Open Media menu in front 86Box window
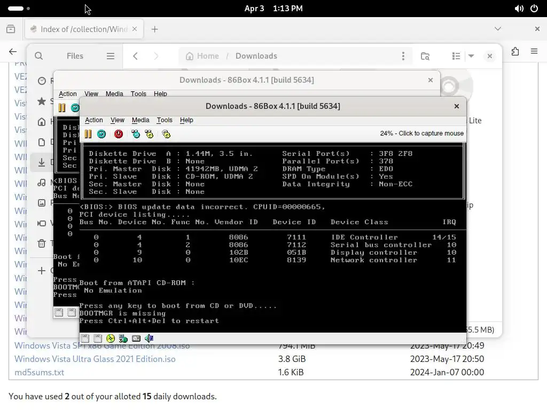 [140, 120]
